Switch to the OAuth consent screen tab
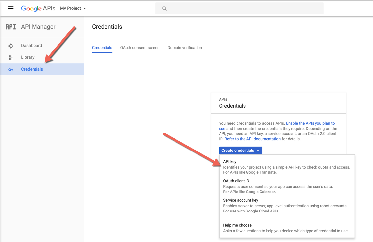This screenshot has width=373, height=242. click(140, 48)
